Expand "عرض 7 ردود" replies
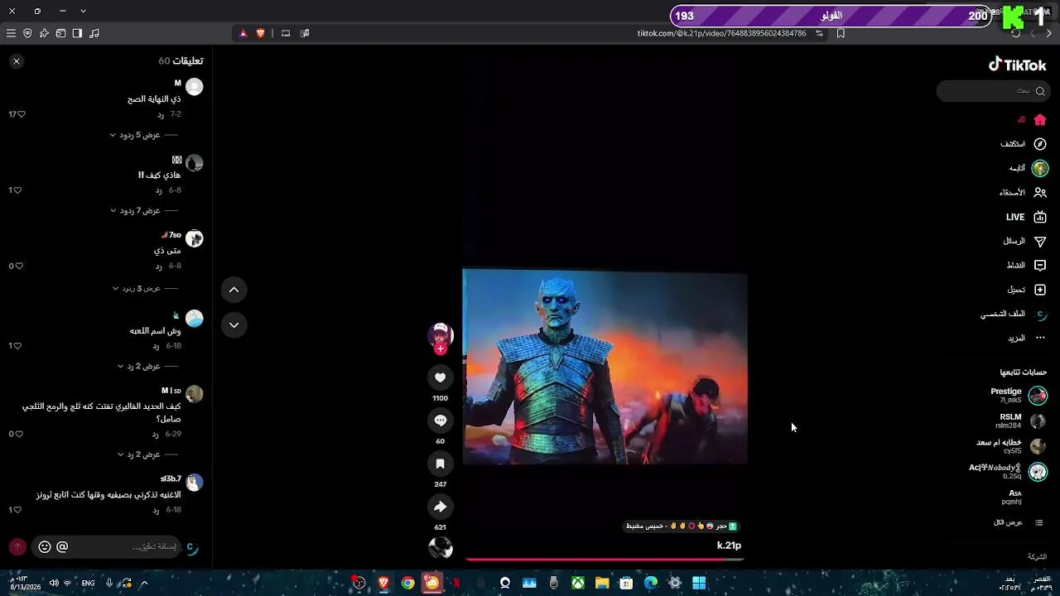 pyautogui.click(x=144, y=211)
